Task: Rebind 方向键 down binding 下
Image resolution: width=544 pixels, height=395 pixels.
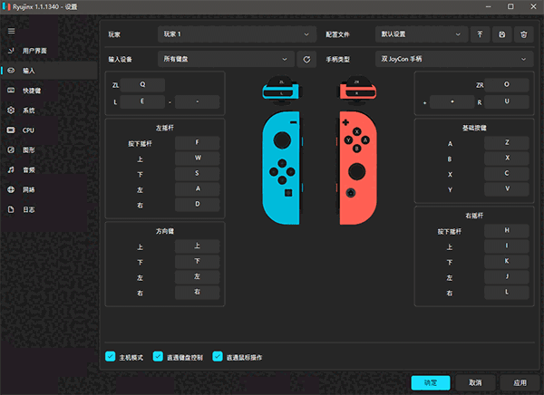Action: [x=198, y=262]
